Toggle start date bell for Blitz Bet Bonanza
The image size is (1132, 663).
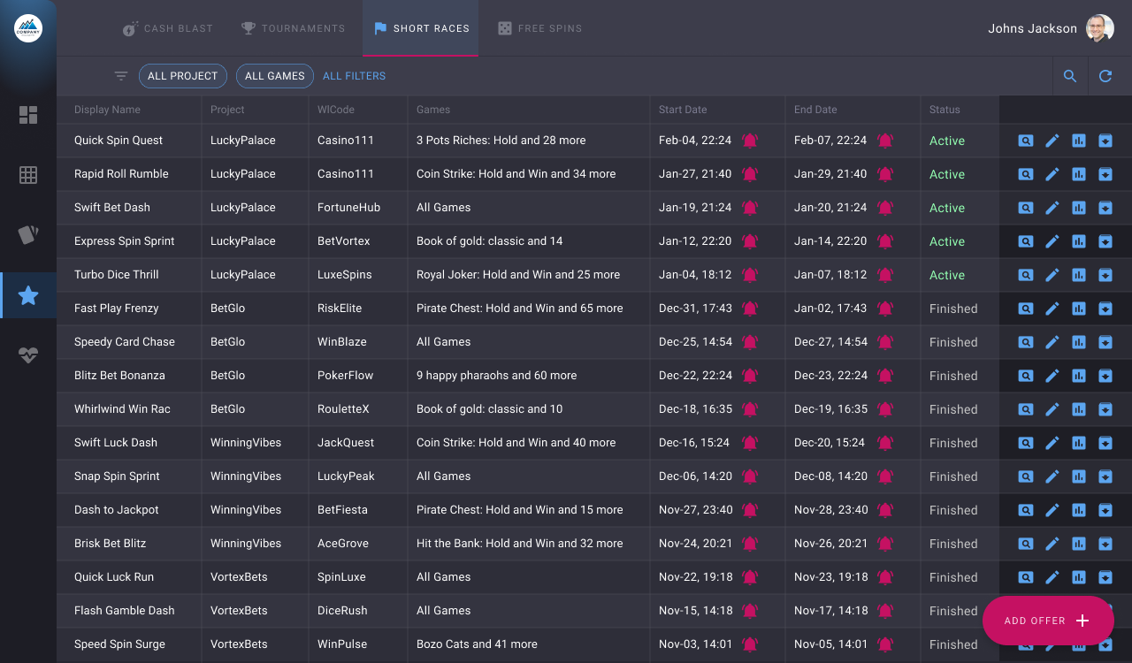[750, 376]
